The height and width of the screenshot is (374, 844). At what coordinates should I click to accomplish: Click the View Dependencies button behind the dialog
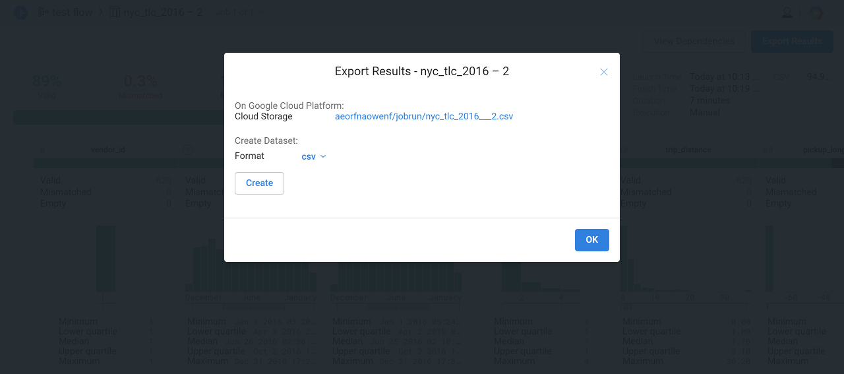(694, 41)
